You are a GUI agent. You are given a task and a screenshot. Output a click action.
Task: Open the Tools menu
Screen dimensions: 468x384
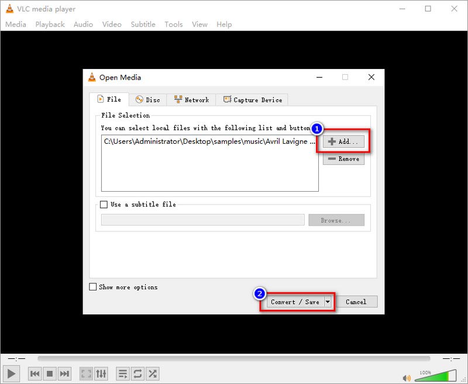pyautogui.click(x=173, y=25)
